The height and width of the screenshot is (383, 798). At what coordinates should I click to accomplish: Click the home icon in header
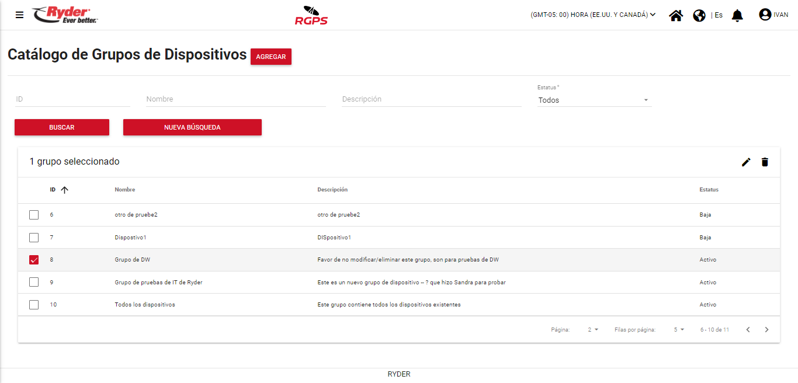[676, 15]
